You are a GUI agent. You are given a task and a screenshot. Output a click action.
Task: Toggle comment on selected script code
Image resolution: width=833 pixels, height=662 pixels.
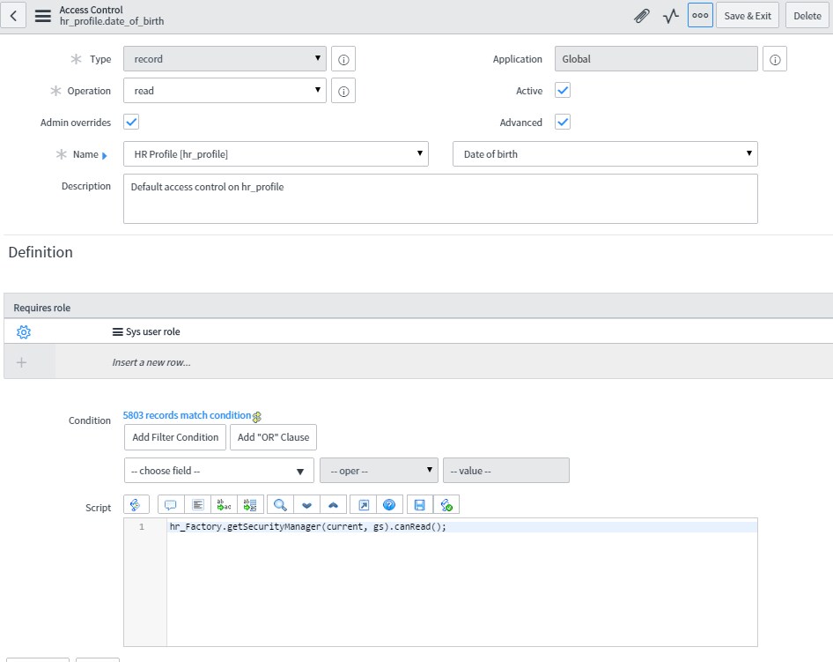[x=171, y=504]
